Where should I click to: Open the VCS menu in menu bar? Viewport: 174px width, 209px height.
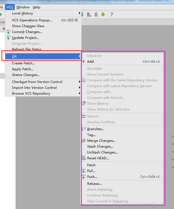click(10, 7)
